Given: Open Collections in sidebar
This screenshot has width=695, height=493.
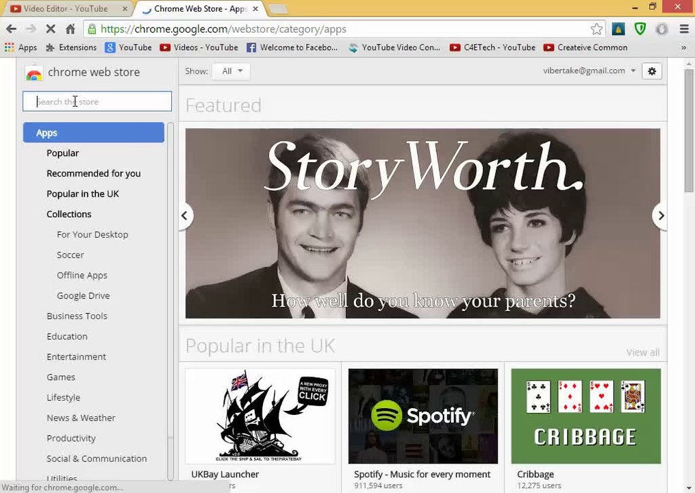Looking at the screenshot, I should tap(68, 214).
